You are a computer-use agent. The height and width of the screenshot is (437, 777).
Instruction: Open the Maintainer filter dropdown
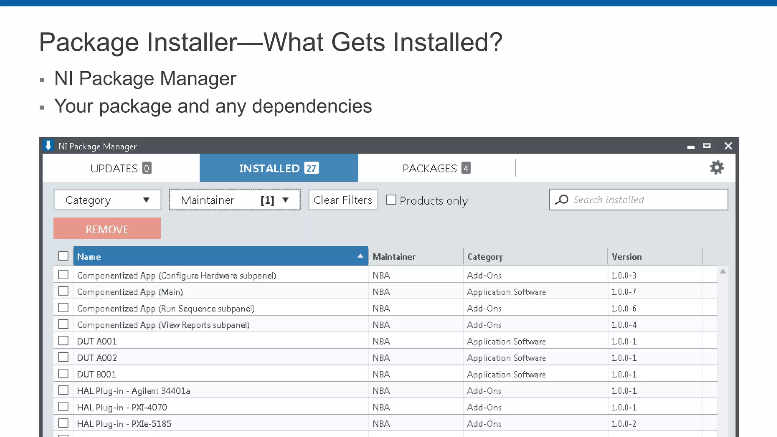point(235,200)
